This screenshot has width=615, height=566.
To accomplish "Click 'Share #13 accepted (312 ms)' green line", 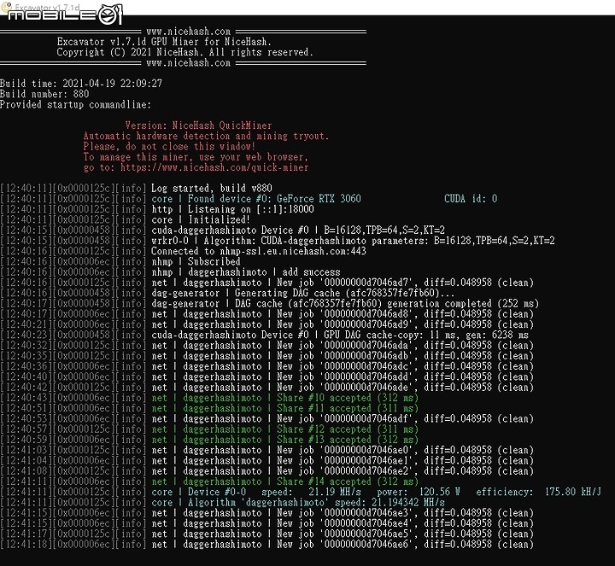I will click(x=284, y=440).
